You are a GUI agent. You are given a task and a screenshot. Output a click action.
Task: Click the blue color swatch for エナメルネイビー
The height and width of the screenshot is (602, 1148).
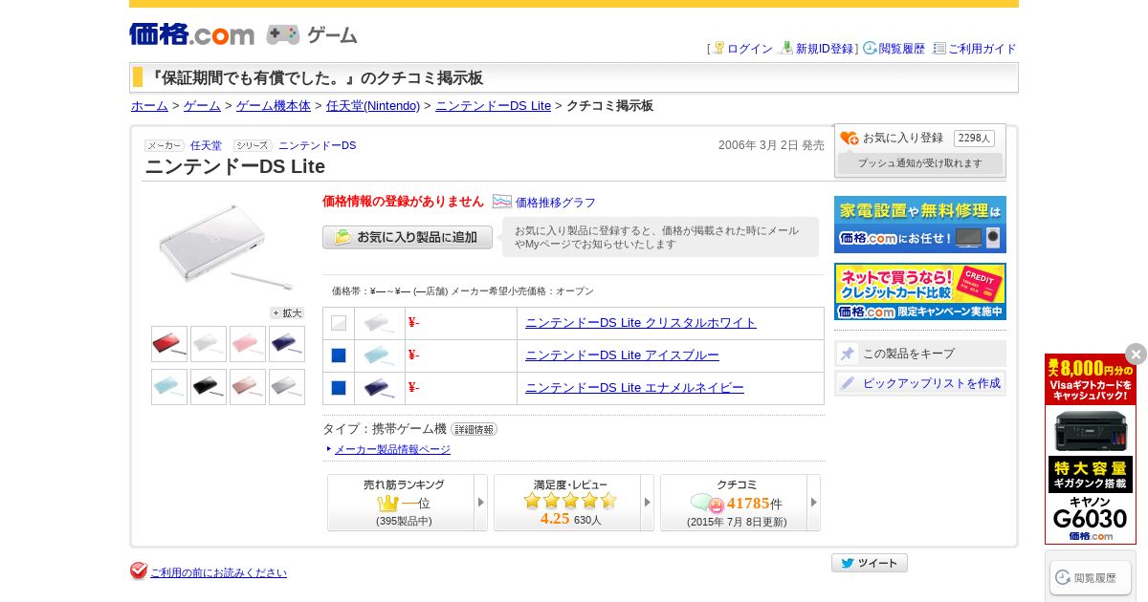click(x=339, y=388)
